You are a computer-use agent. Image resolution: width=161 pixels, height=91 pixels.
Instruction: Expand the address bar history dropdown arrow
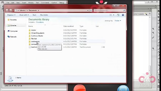[88, 10]
